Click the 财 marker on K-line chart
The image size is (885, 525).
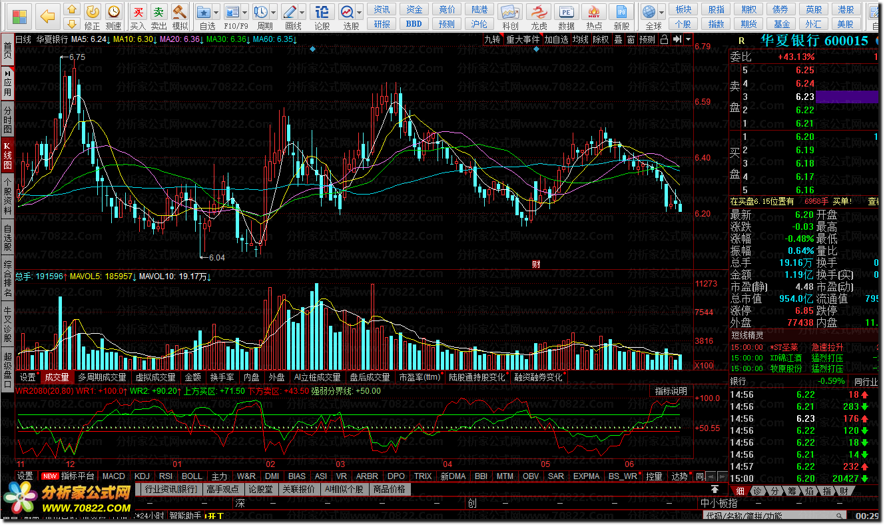[536, 264]
